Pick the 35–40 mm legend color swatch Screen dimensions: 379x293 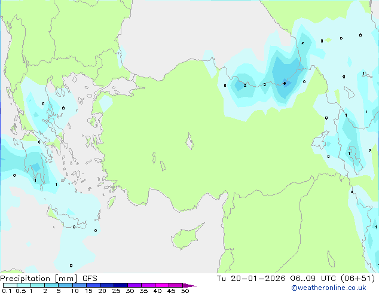[x=148, y=285]
